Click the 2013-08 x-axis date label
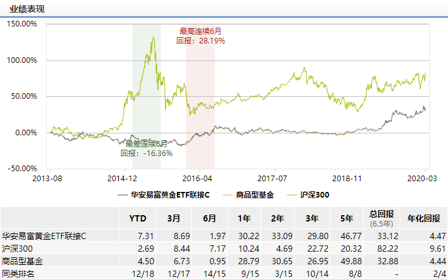 (x=47, y=179)
